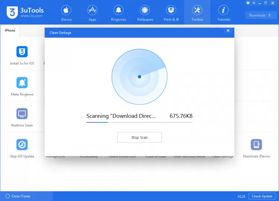
Task: Open the Tutorials section
Action: [x=224, y=13]
